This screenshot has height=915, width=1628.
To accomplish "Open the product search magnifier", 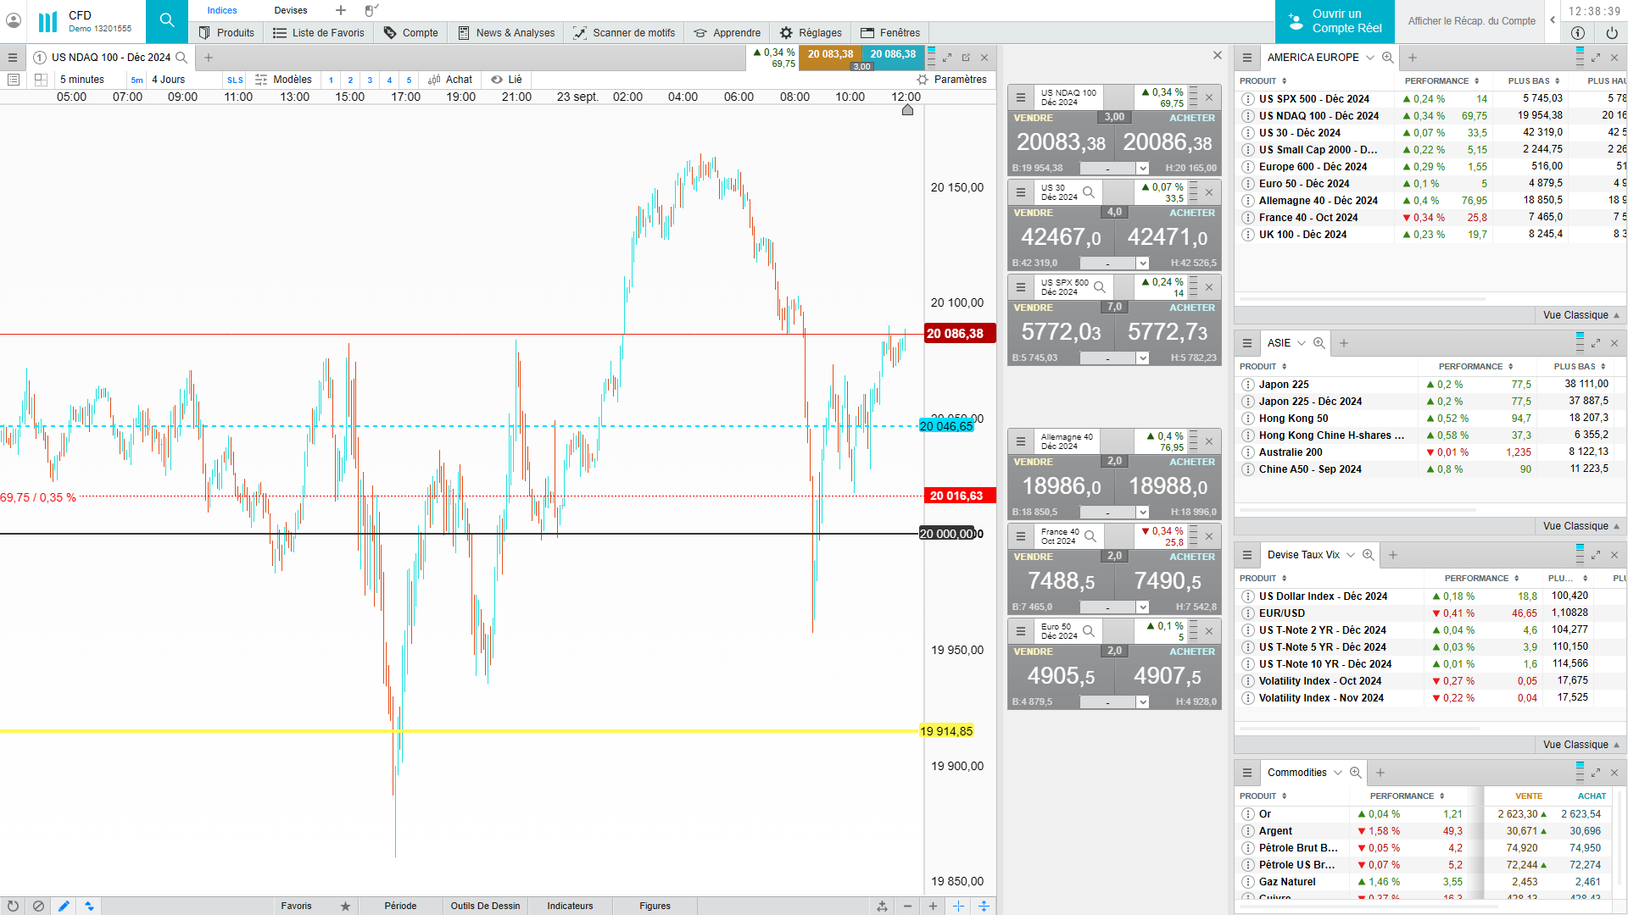I will [167, 21].
